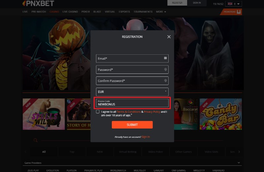
Task: Filter by MrSlotty provider
Action: pos(199,170)
